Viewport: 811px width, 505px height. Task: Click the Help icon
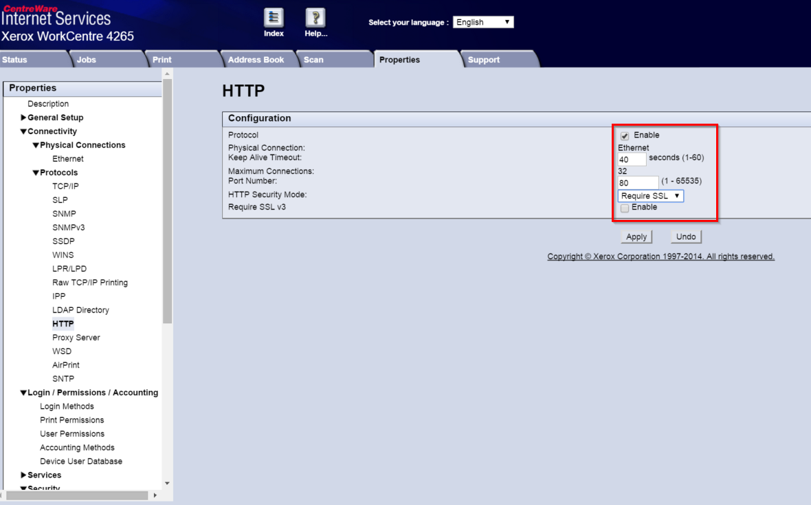tap(315, 21)
